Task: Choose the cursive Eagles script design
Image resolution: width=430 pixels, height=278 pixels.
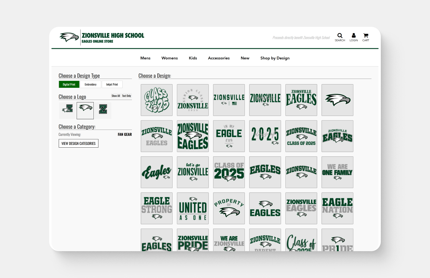Action: (157, 172)
